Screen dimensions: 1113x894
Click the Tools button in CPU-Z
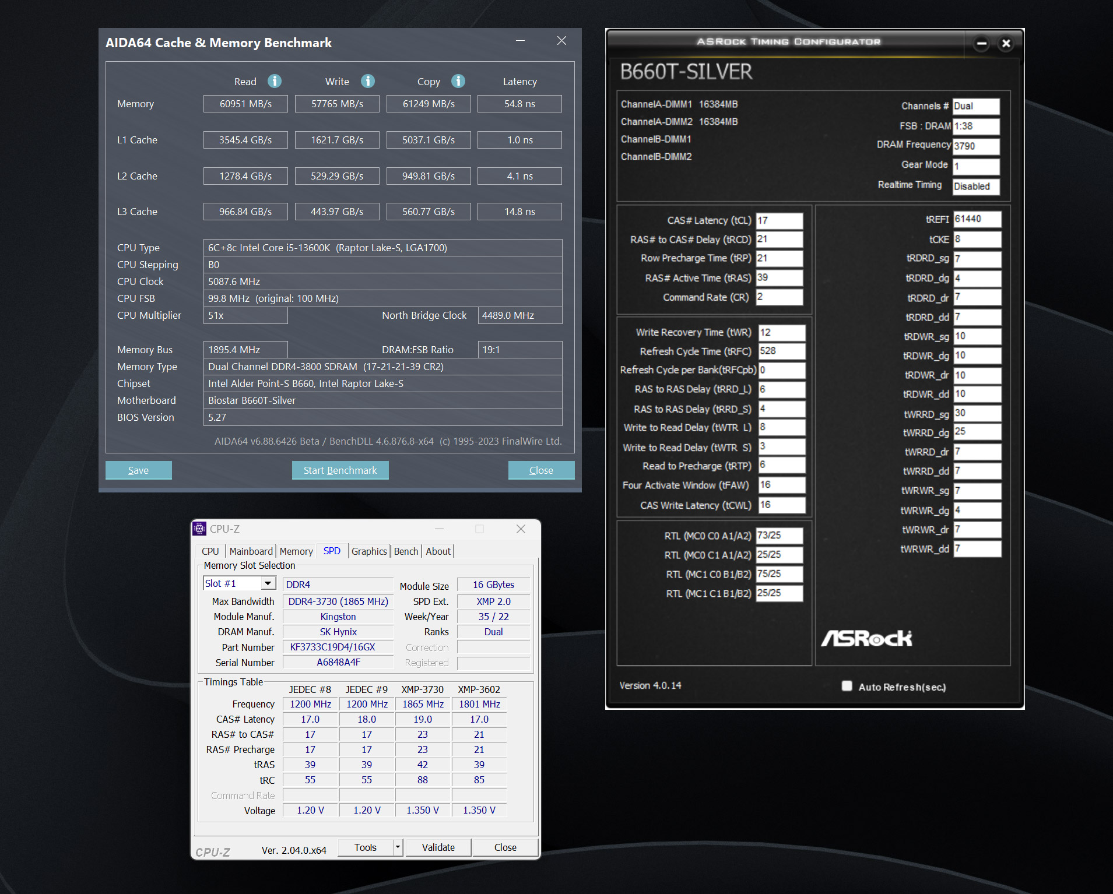[366, 847]
